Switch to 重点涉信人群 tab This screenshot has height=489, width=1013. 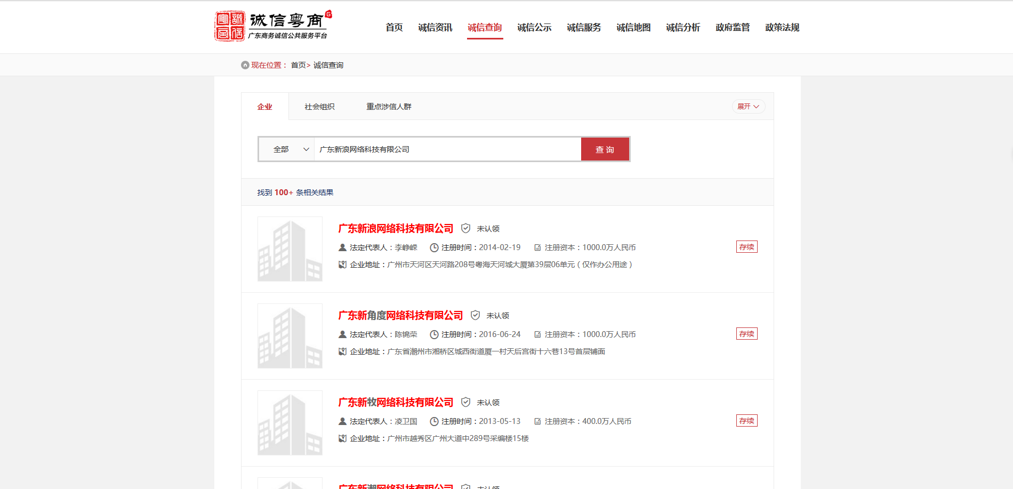(389, 107)
